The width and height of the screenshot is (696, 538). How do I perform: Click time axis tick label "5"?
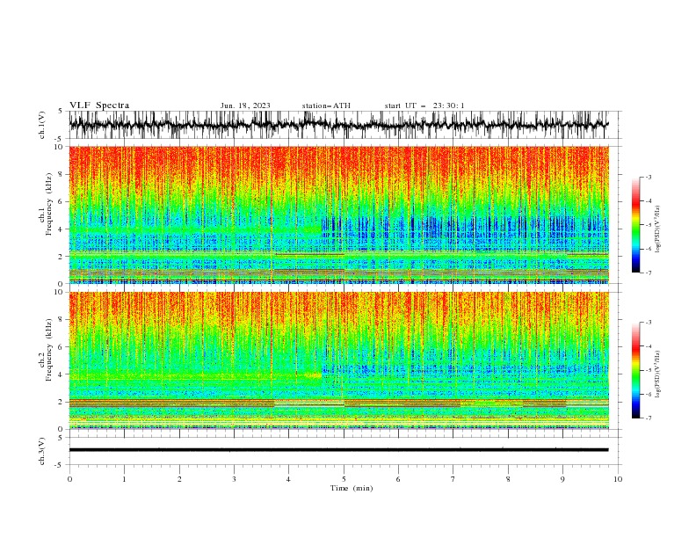tap(344, 479)
